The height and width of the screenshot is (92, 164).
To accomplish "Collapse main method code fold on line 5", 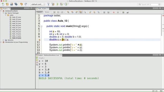I will click(x=42, y=26).
